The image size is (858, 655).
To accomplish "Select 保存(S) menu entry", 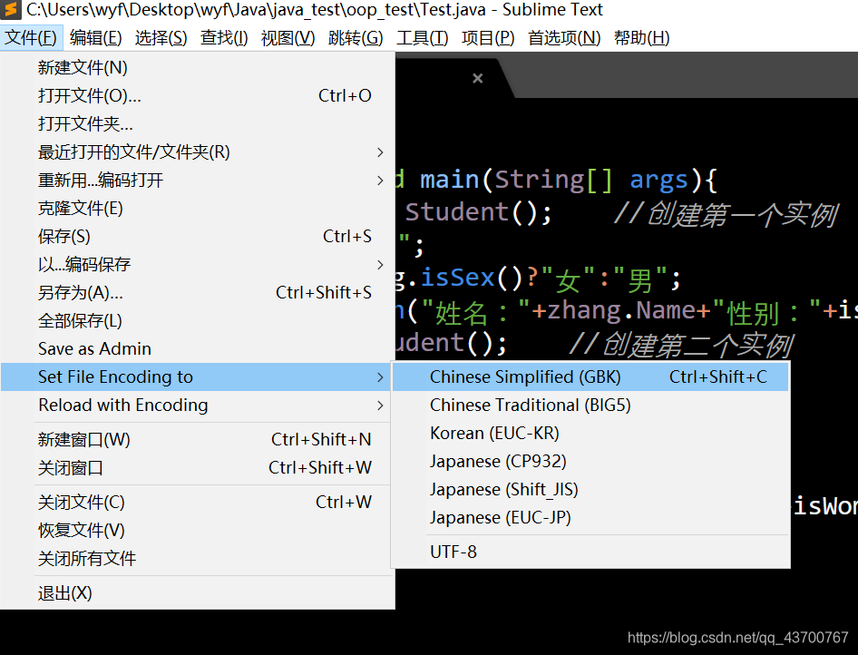I will pyautogui.click(x=197, y=237).
